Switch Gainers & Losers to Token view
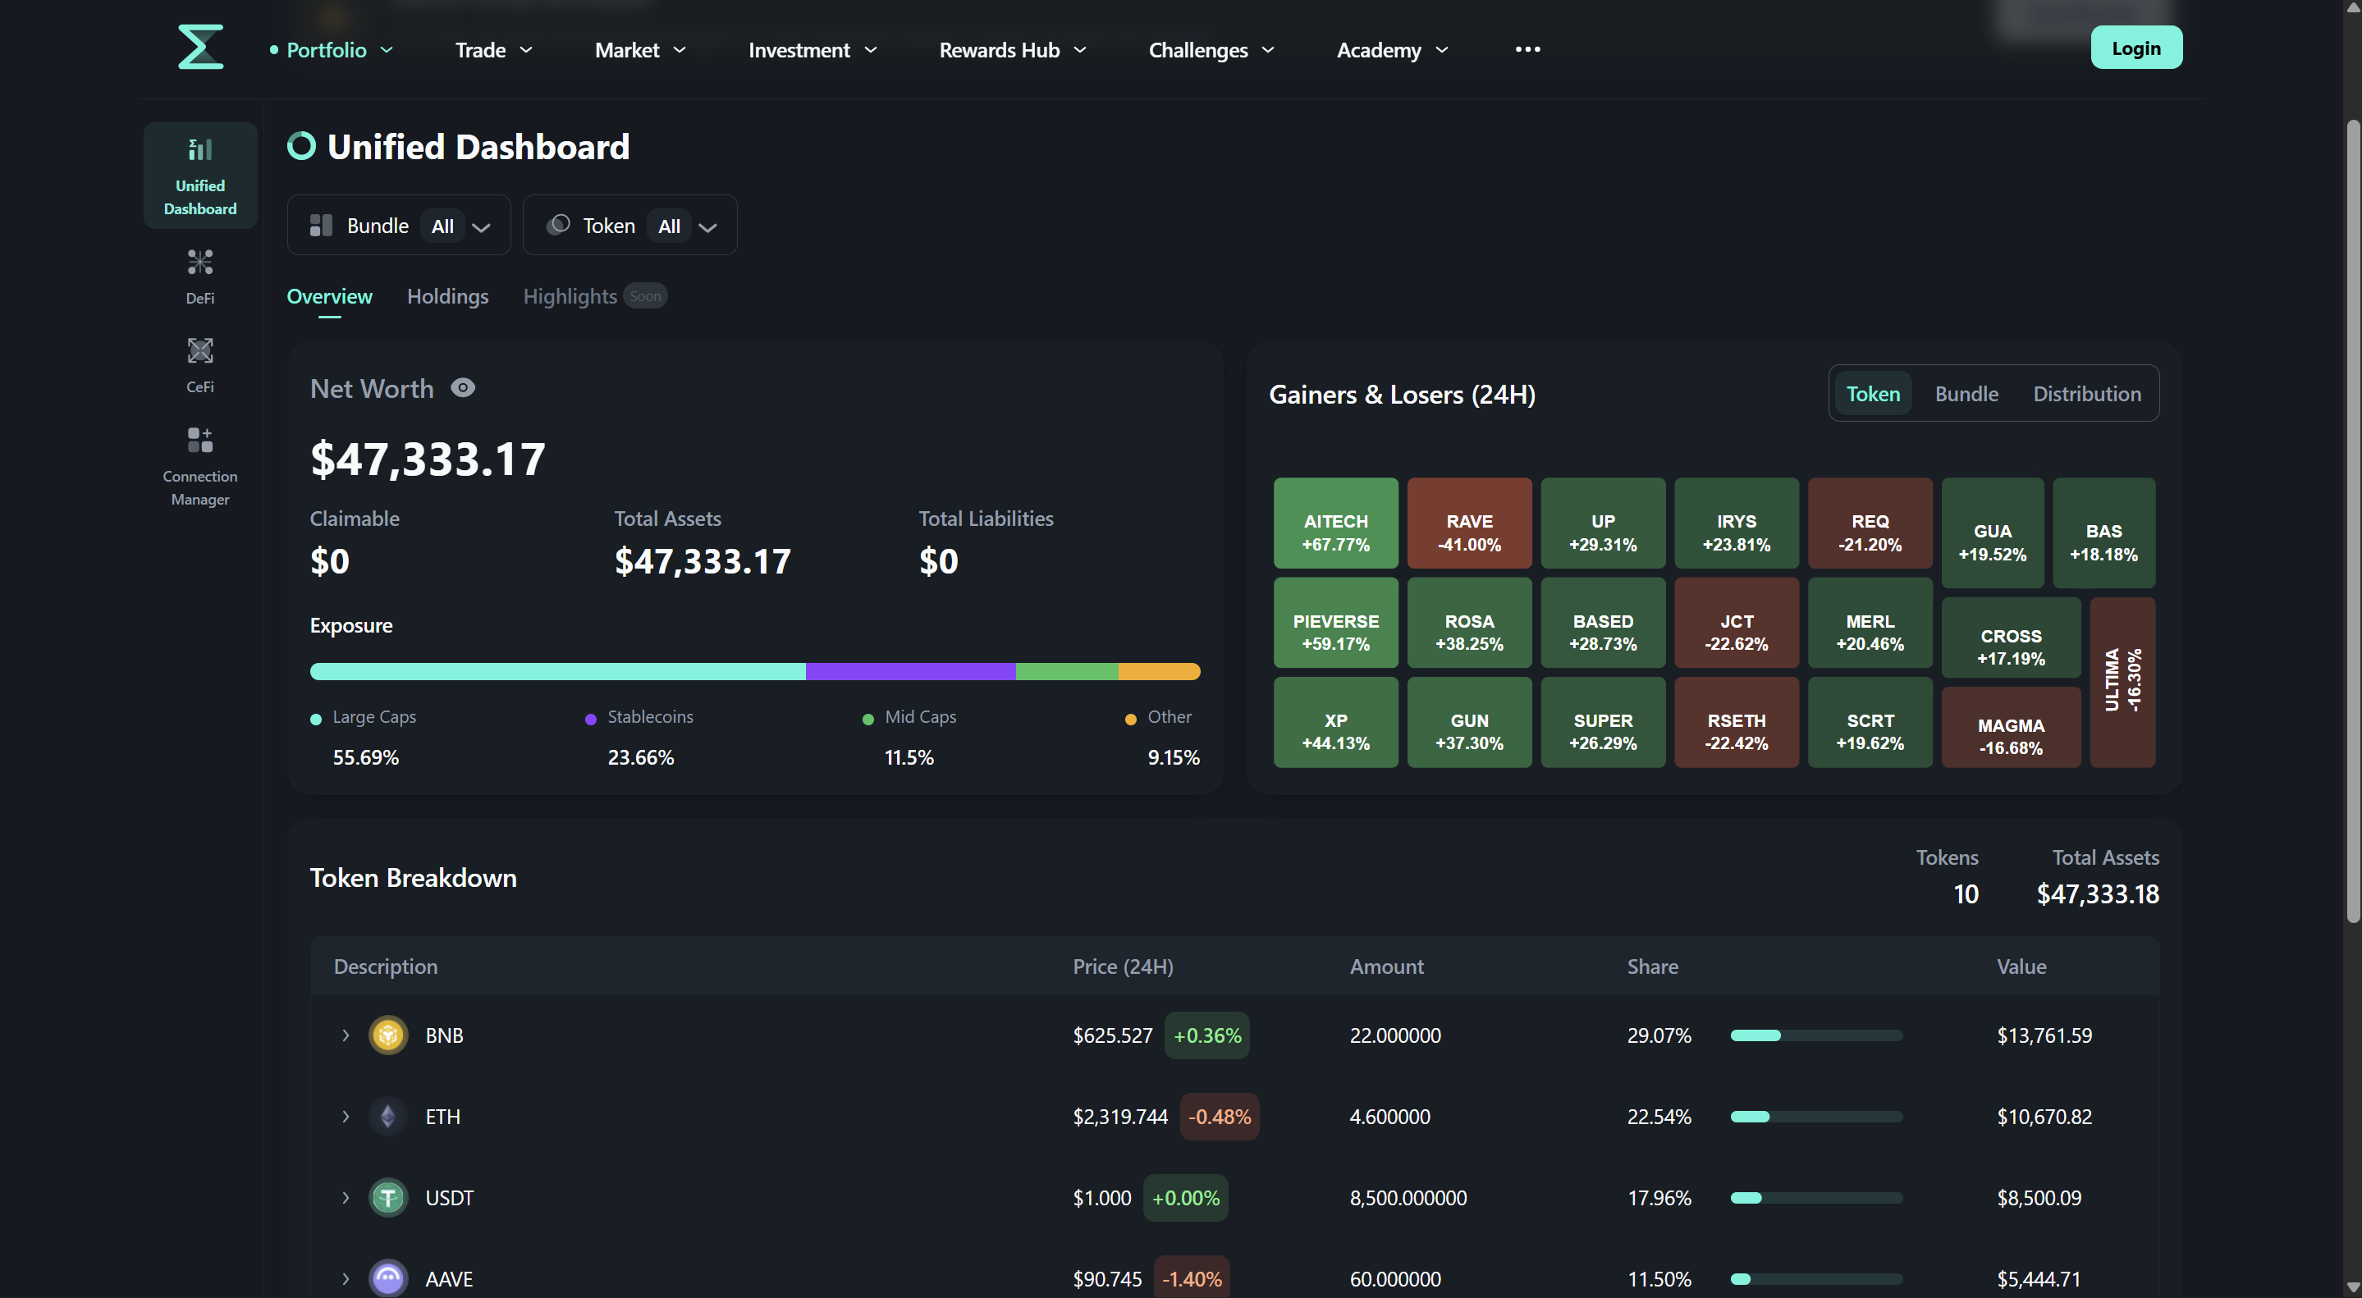 pyautogui.click(x=1872, y=393)
